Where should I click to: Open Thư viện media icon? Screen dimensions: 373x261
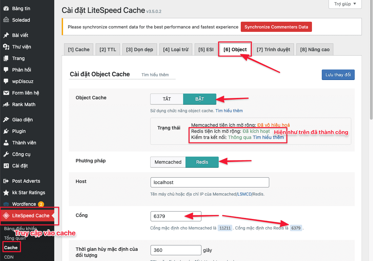(6, 47)
